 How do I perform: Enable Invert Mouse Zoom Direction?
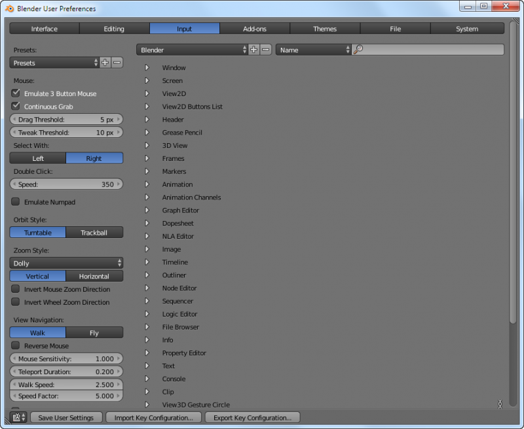pos(15,289)
